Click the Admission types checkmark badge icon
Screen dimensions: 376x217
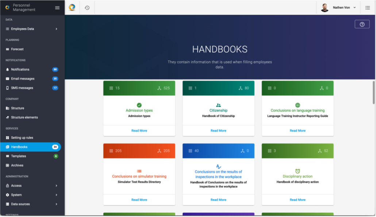pyautogui.click(x=139, y=105)
